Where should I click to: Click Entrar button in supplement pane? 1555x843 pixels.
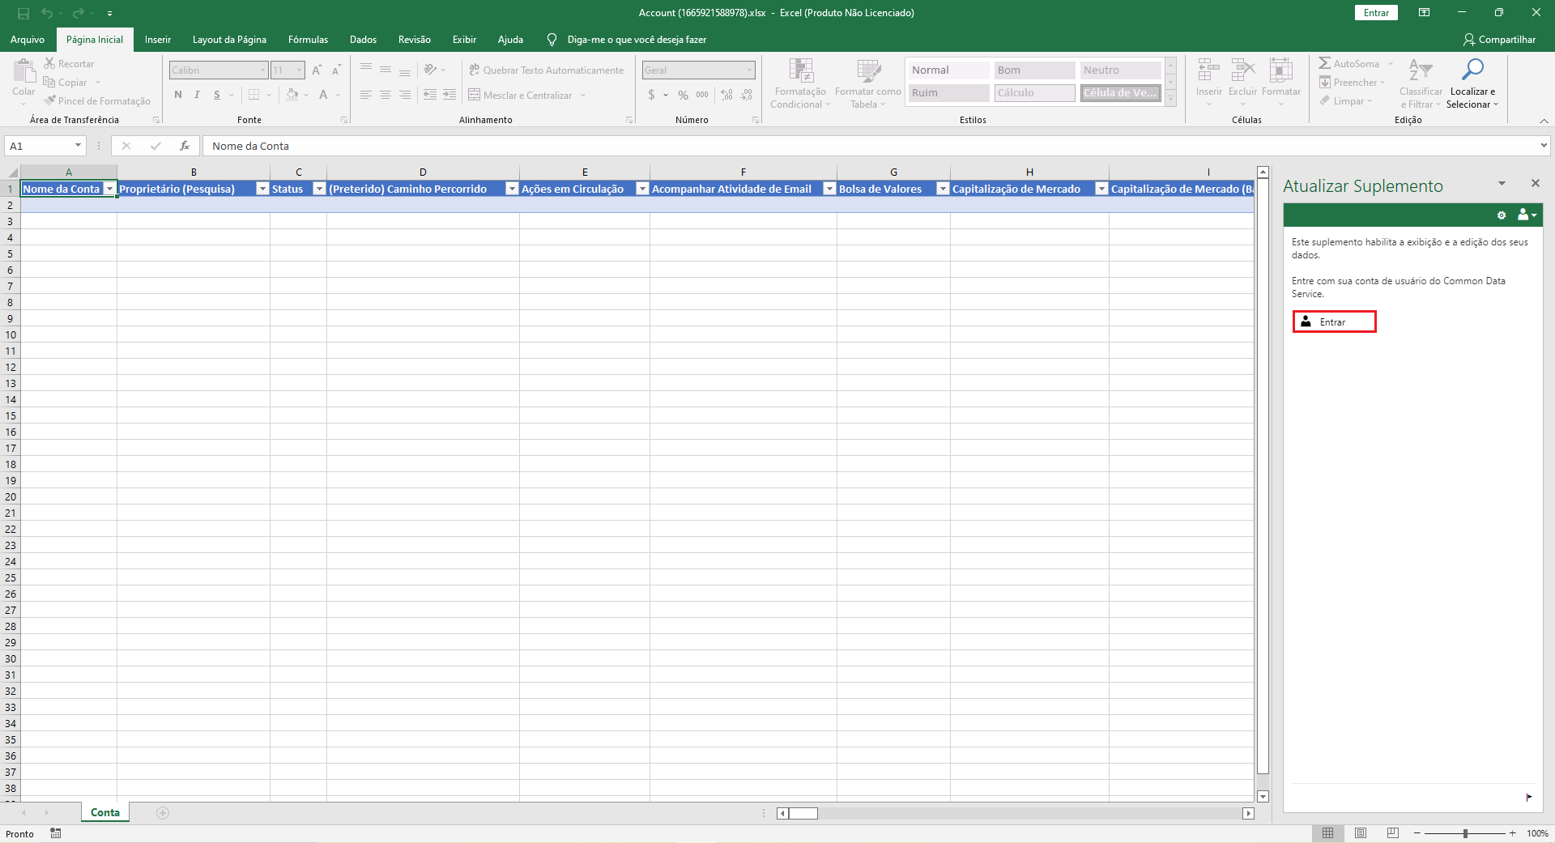(x=1334, y=321)
